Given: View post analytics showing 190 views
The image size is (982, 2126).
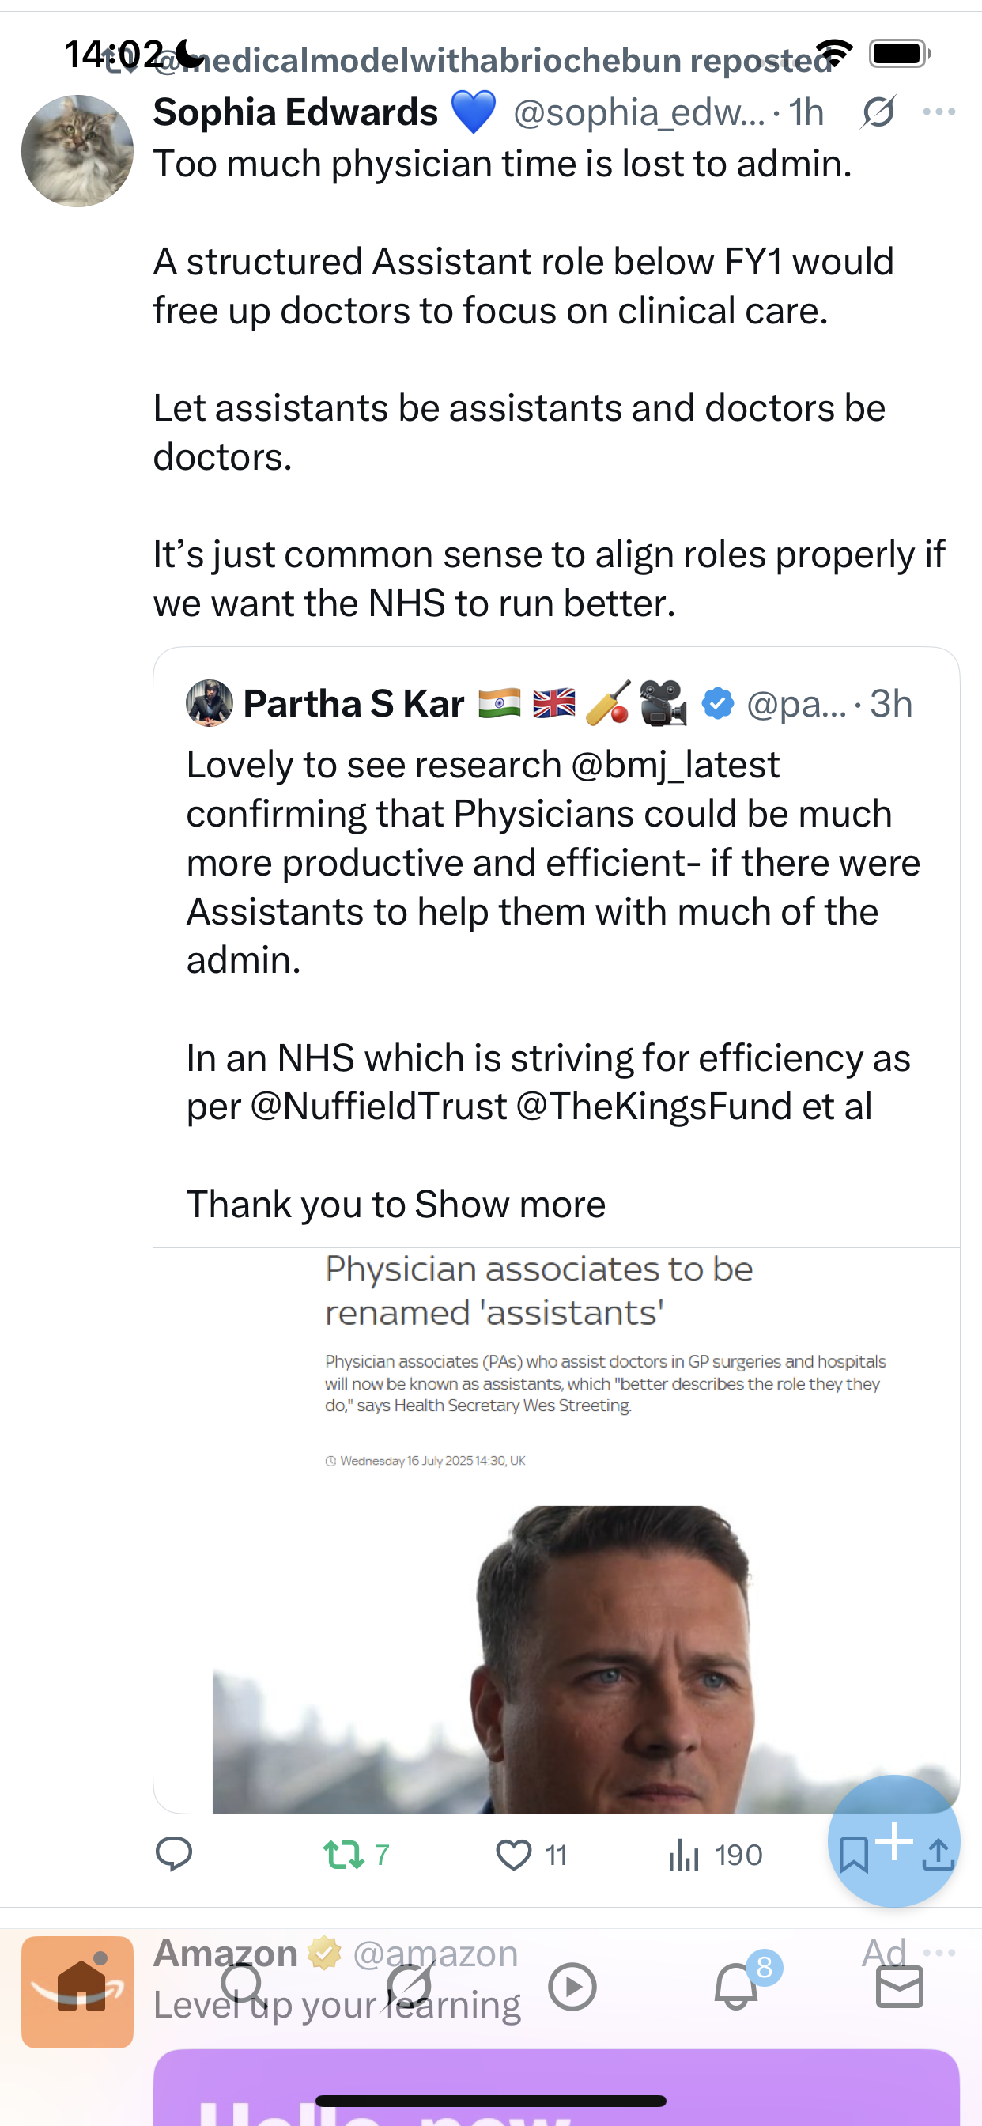Looking at the screenshot, I should (x=684, y=1855).
